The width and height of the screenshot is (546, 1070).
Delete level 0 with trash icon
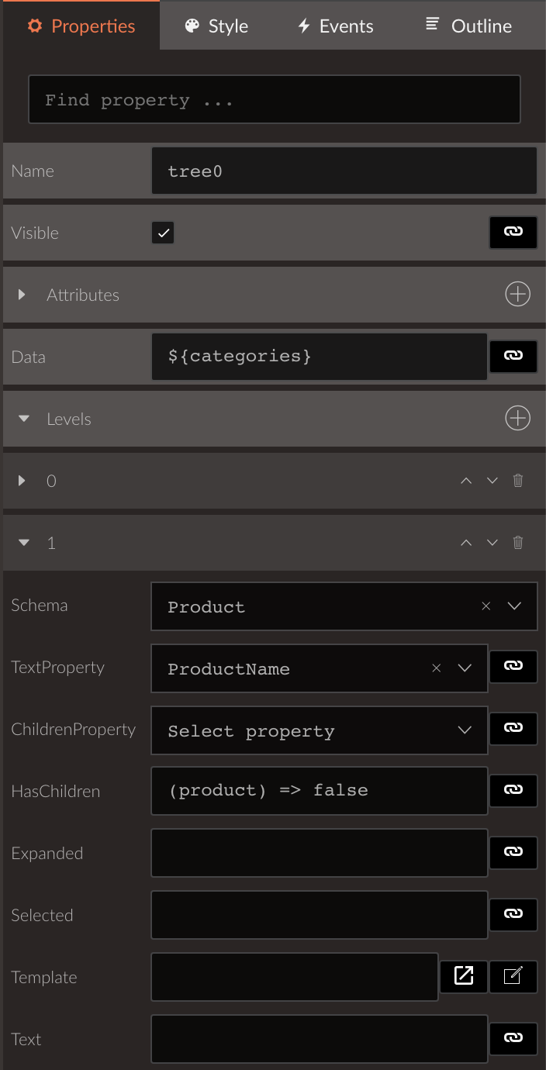(518, 481)
